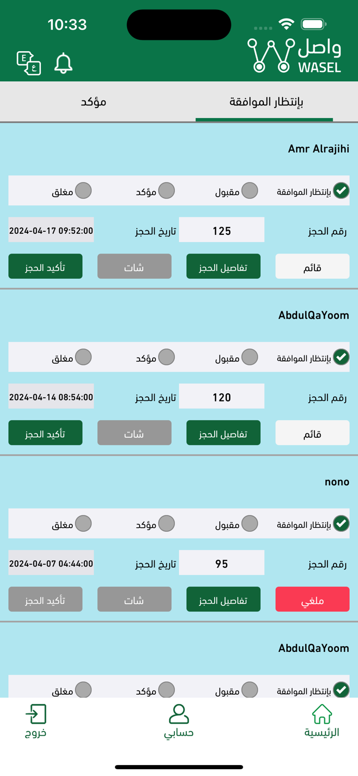The height and width of the screenshot is (776, 358).
Task: Open the language switcher icon
Action: (x=28, y=63)
